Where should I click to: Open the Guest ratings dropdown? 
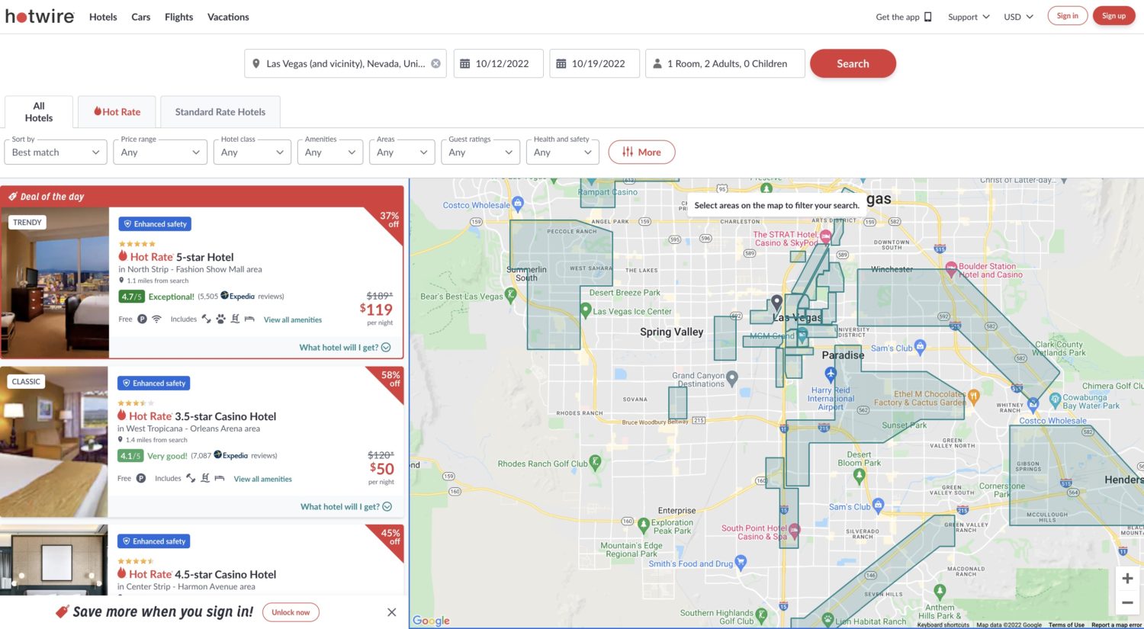pos(480,152)
